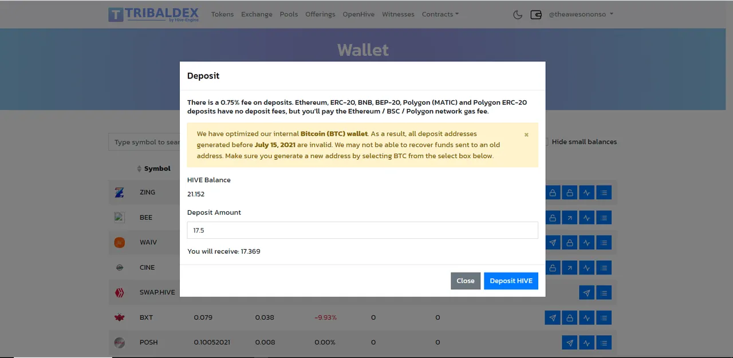Select the POSH symbol text
The width and height of the screenshot is (733, 358).
pos(148,343)
